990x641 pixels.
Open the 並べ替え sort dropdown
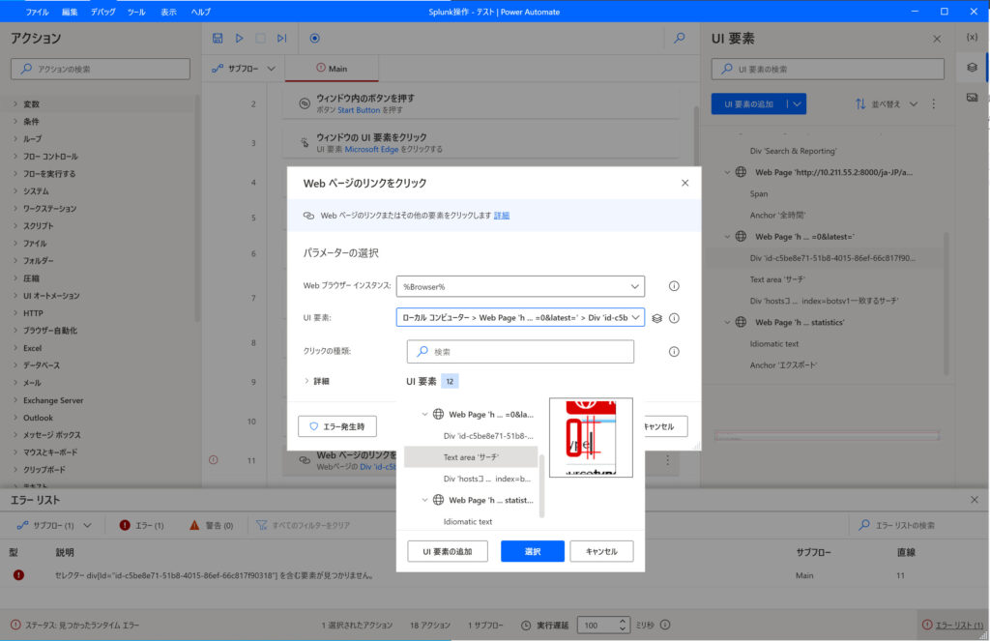coord(887,104)
